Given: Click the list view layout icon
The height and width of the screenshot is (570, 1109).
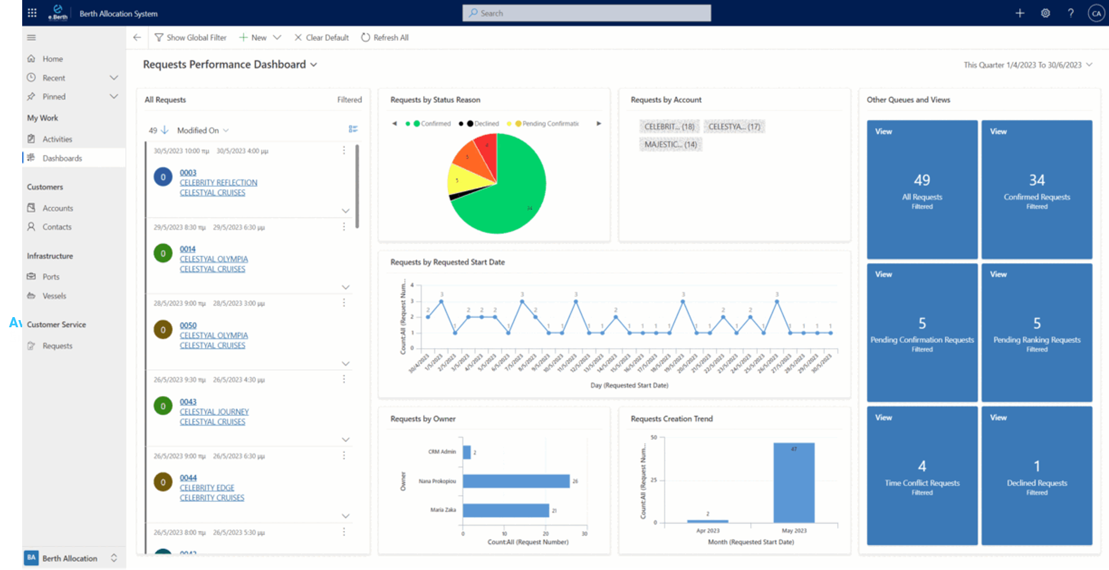Looking at the screenshot, I should click(x=353, y=129).
